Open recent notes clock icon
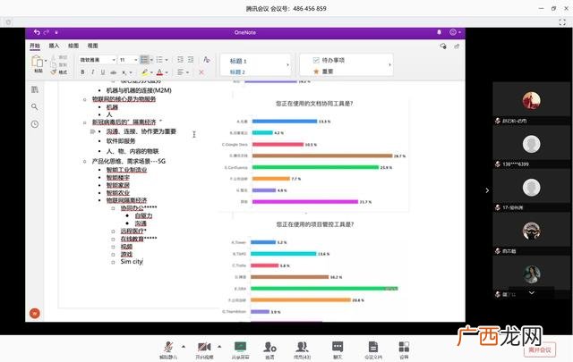Screen dimensions: 573x362 coord(35,124)
